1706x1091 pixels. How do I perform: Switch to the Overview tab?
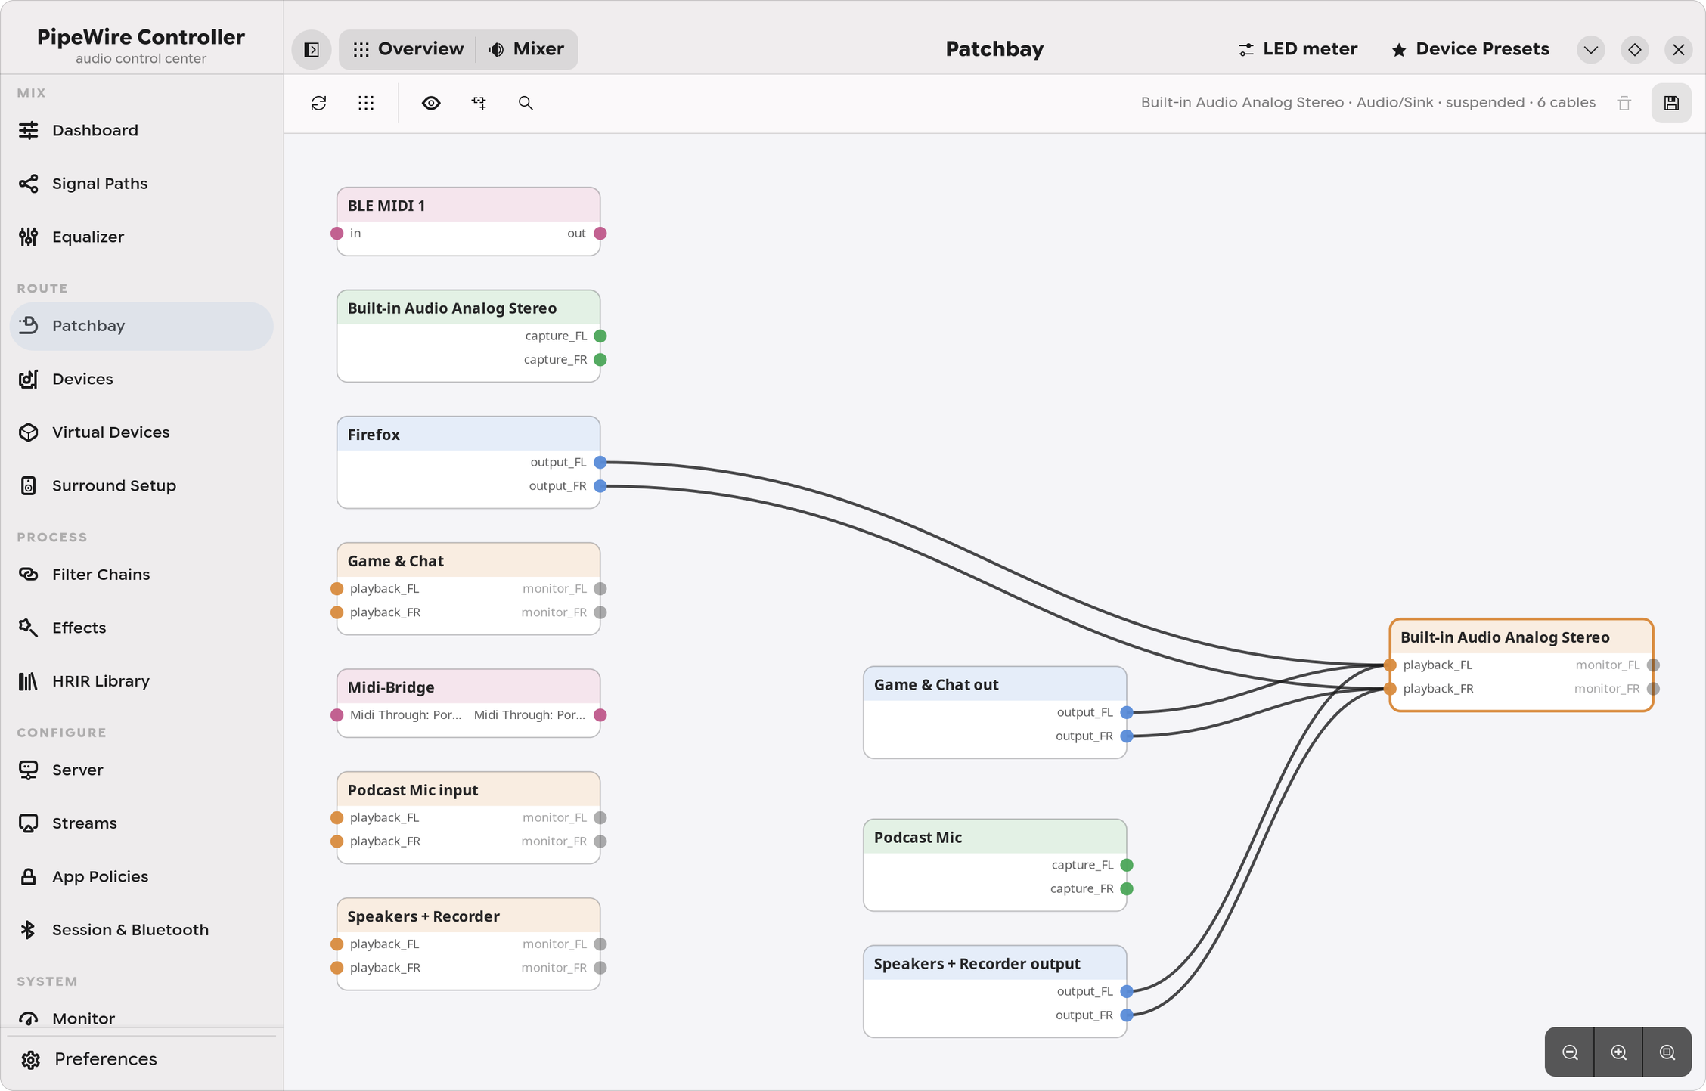point(408,49)
